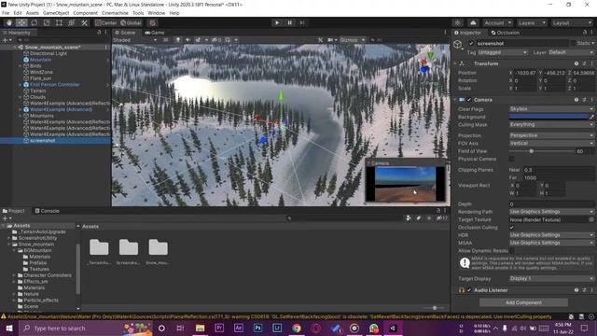Open the Gizmos dropdown in Scene view

tap(353, 40)
